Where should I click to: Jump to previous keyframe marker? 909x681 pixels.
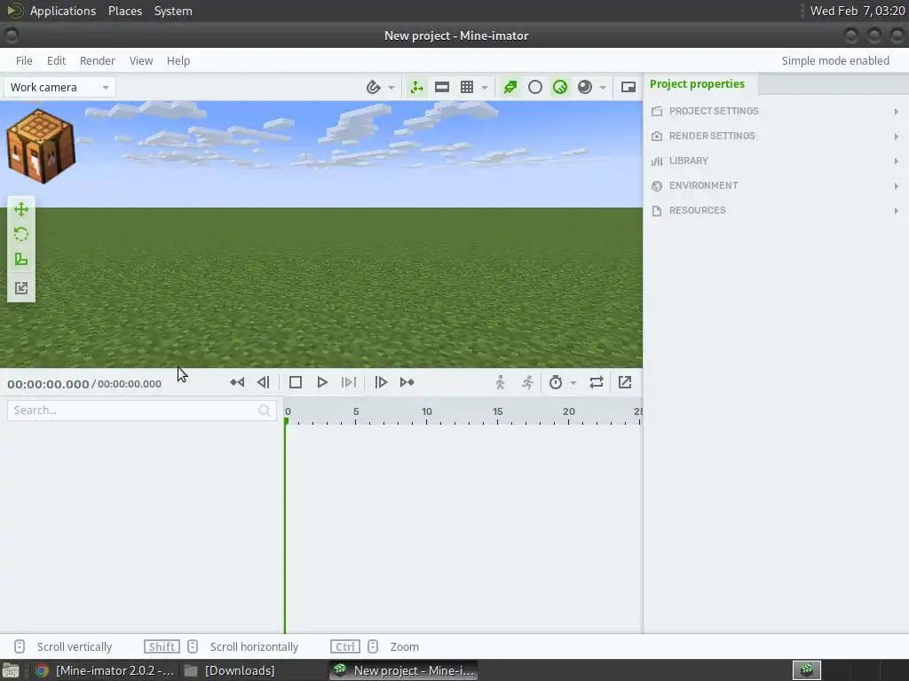tap(237, 383)
